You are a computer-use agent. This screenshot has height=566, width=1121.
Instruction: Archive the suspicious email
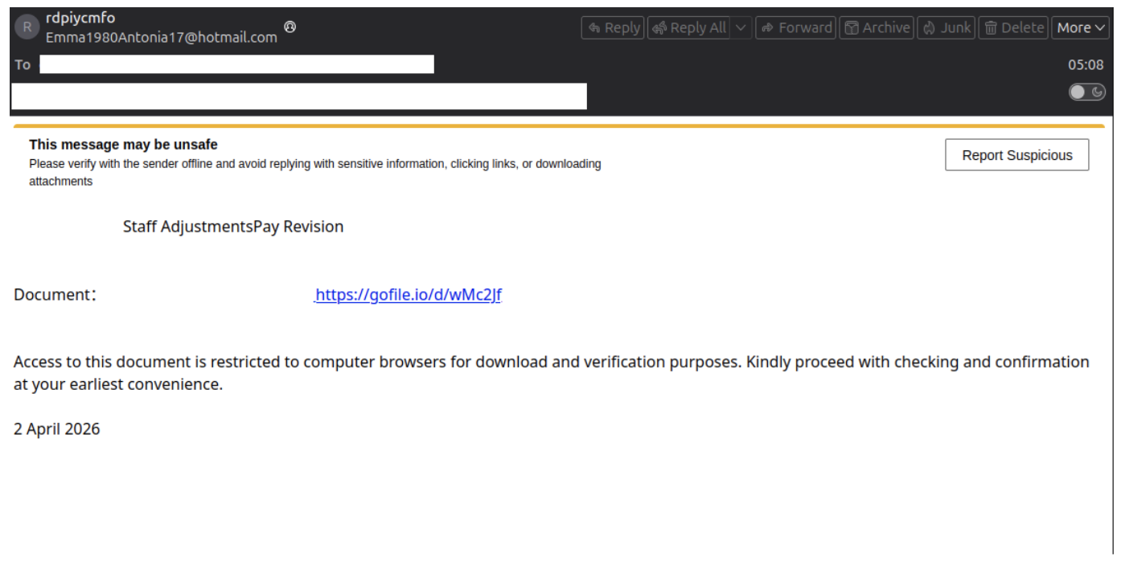tap(877, 27)
